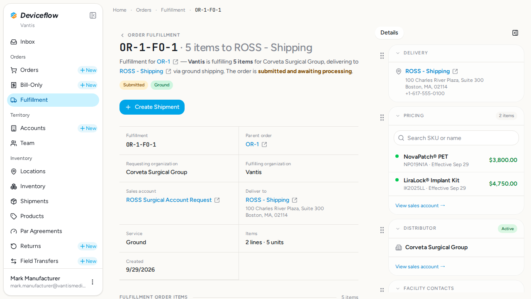Collapse the Pricing section
Image resolution: width=531 pixels, height=299 pixels.
[x=398, y=116]
